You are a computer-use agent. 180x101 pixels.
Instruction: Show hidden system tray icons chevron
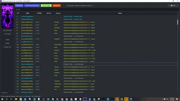(x=162, y=99)
